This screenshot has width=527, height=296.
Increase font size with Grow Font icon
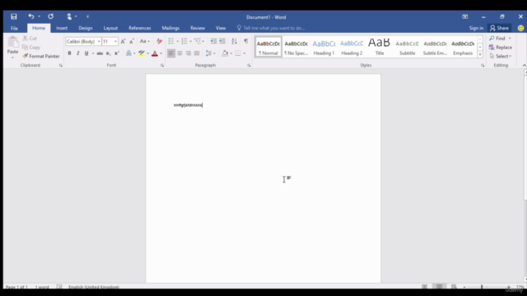click(x=123, y=41)
